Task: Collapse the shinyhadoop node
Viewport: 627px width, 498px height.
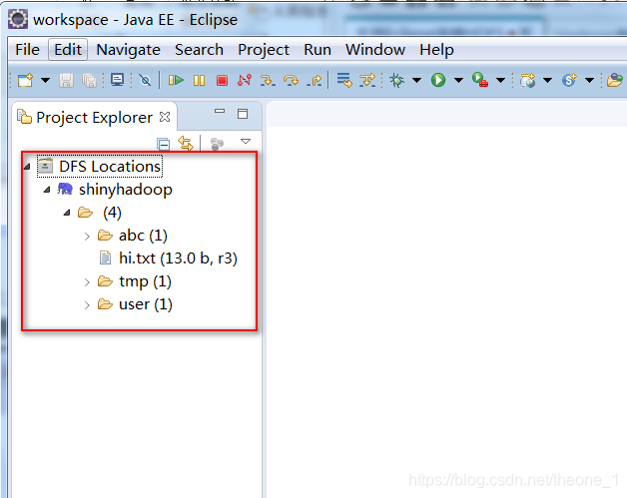Action: click(47, 190)
